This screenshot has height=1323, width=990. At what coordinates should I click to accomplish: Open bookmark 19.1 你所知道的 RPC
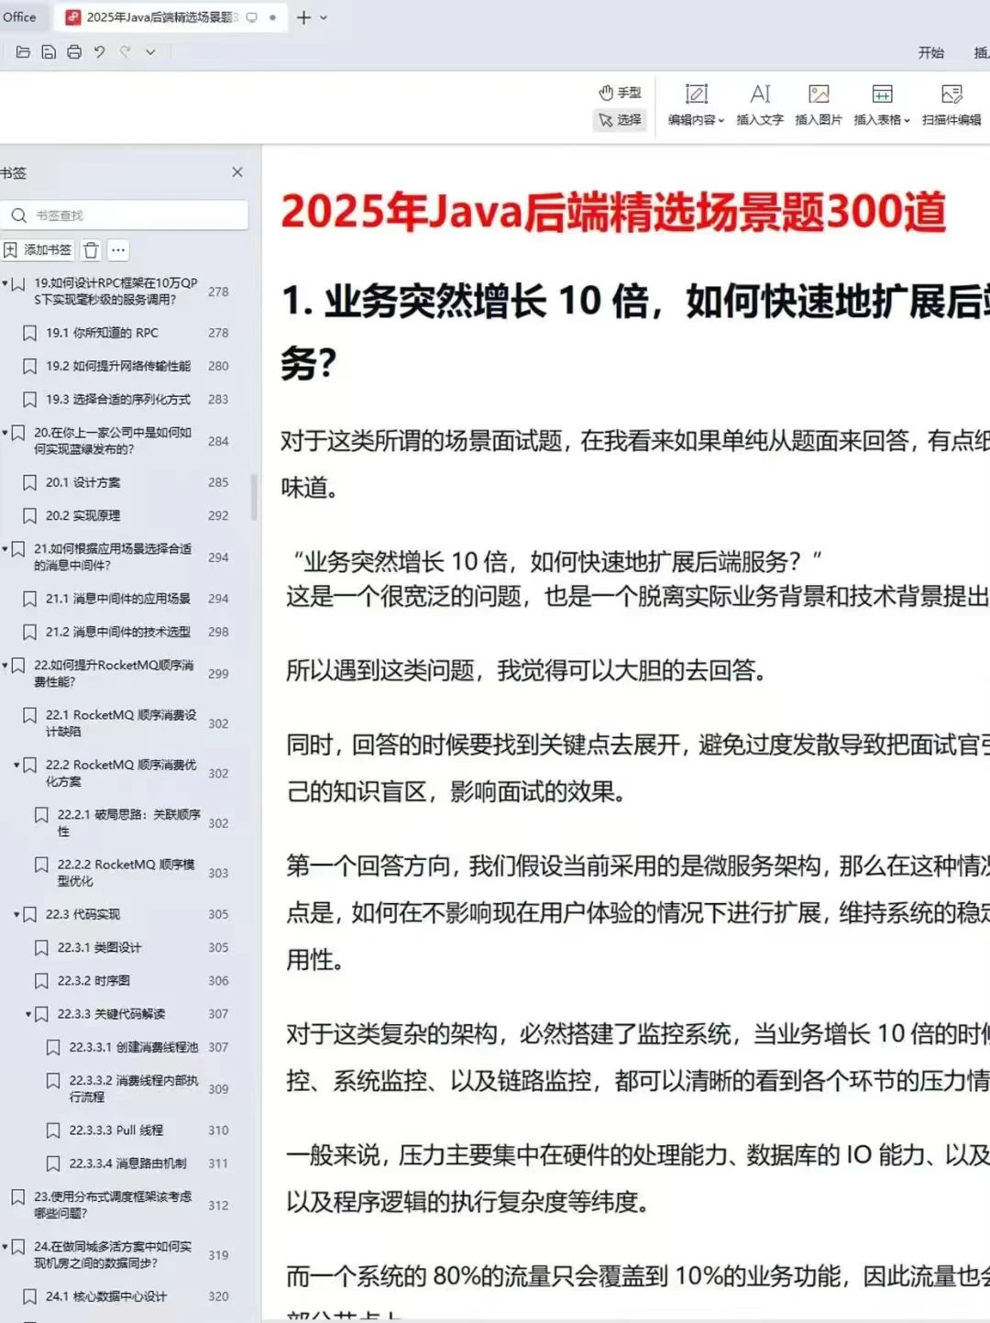101,333
